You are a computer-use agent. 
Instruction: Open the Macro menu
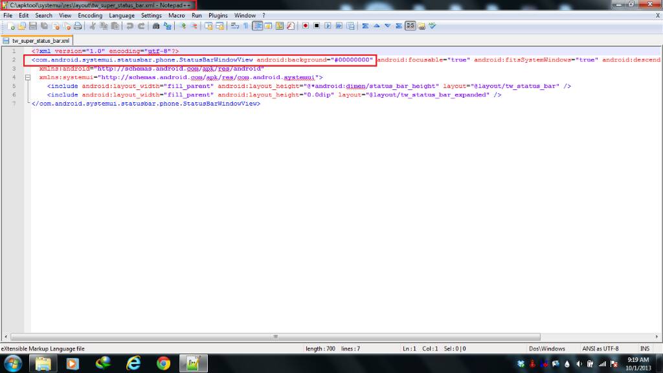point(176,16)
